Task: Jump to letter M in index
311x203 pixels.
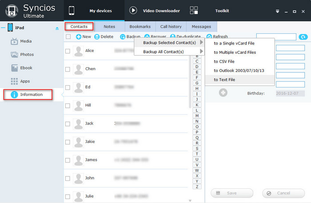Action: tap(197, 116)
